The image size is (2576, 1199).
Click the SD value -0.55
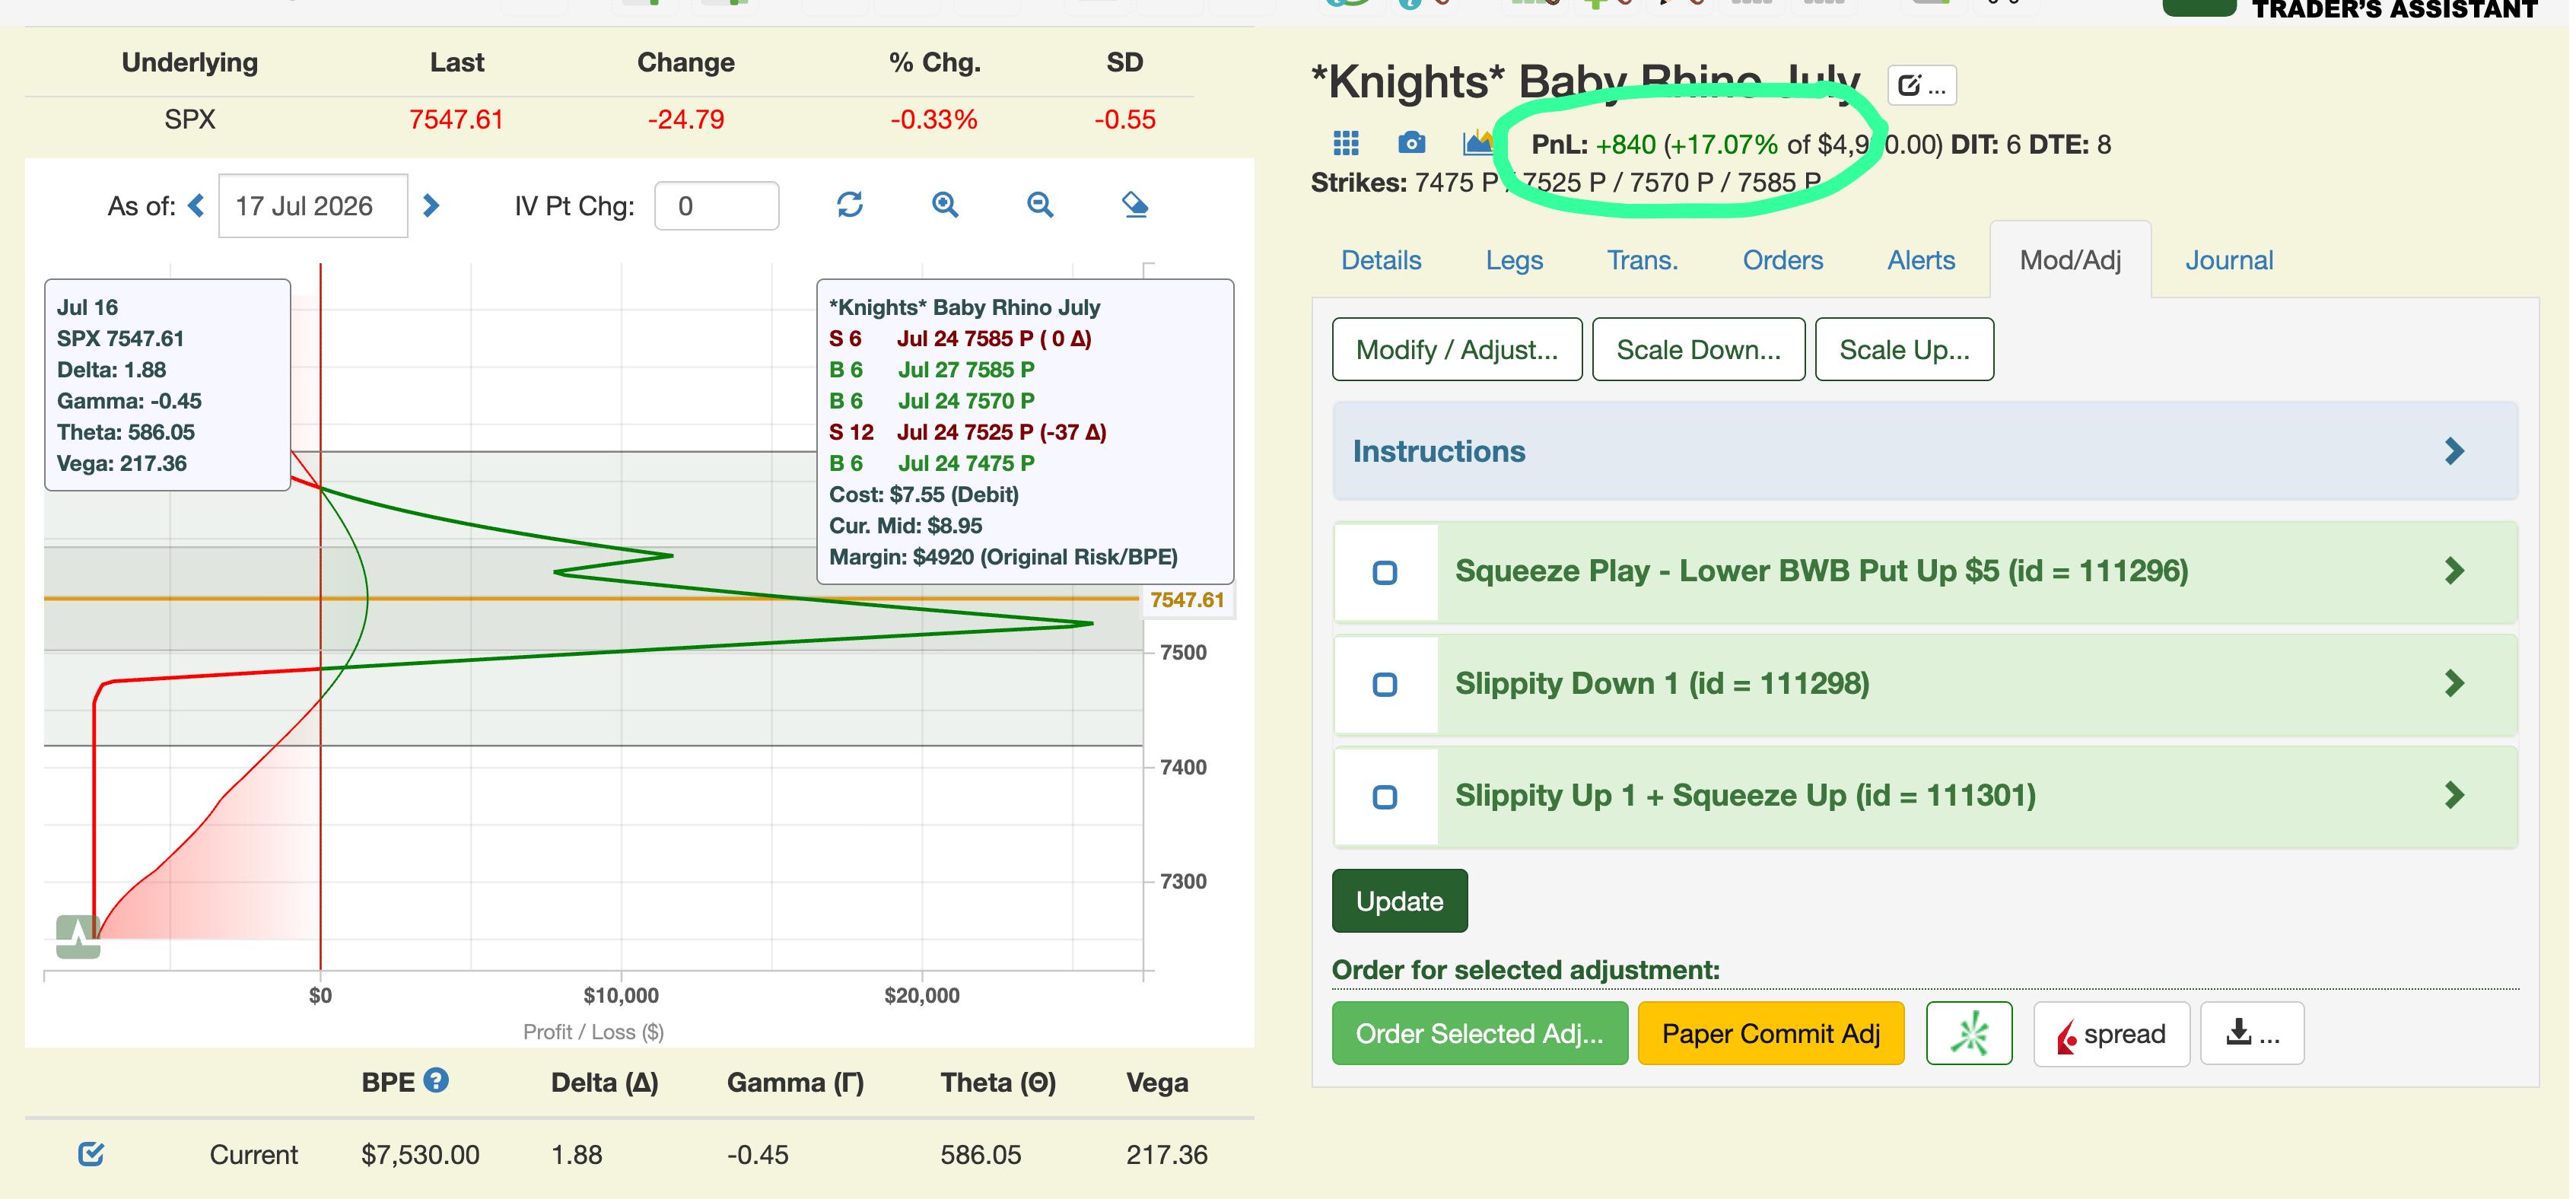pos(1125,120)
